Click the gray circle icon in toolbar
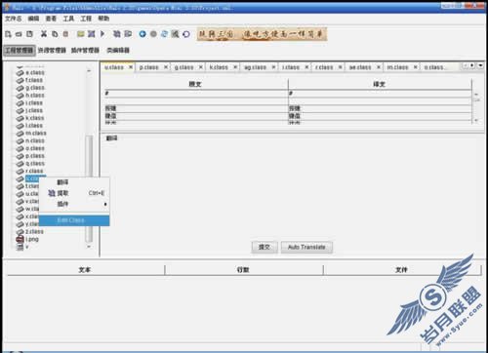 click(153, 34)
